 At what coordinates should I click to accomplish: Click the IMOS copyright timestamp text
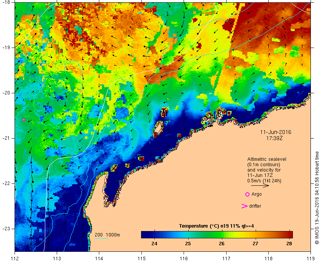point(317,198)
